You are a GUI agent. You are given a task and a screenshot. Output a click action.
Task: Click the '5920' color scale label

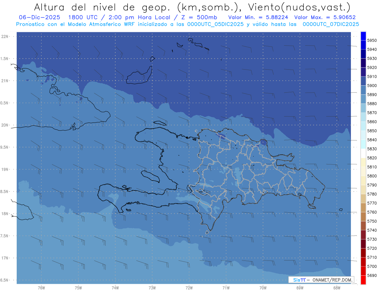click(372, 68)
